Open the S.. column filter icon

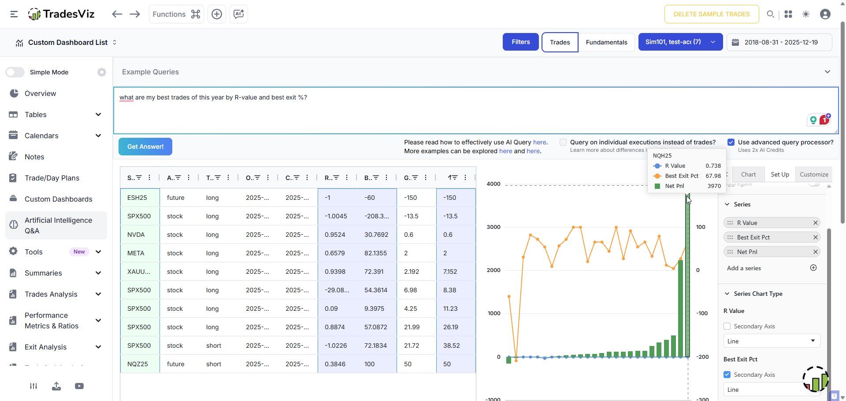pyautogui.click(x=139, y=177)
